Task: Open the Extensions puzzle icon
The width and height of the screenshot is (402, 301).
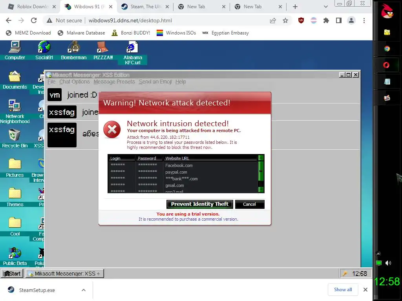Action: pos(326,20)
